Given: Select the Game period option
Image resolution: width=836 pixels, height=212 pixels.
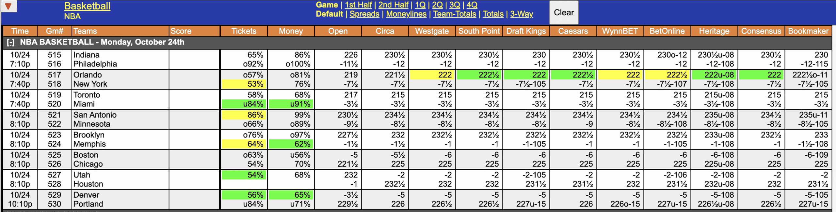Looking at the screenshot, I should click(x=327, y=5).
